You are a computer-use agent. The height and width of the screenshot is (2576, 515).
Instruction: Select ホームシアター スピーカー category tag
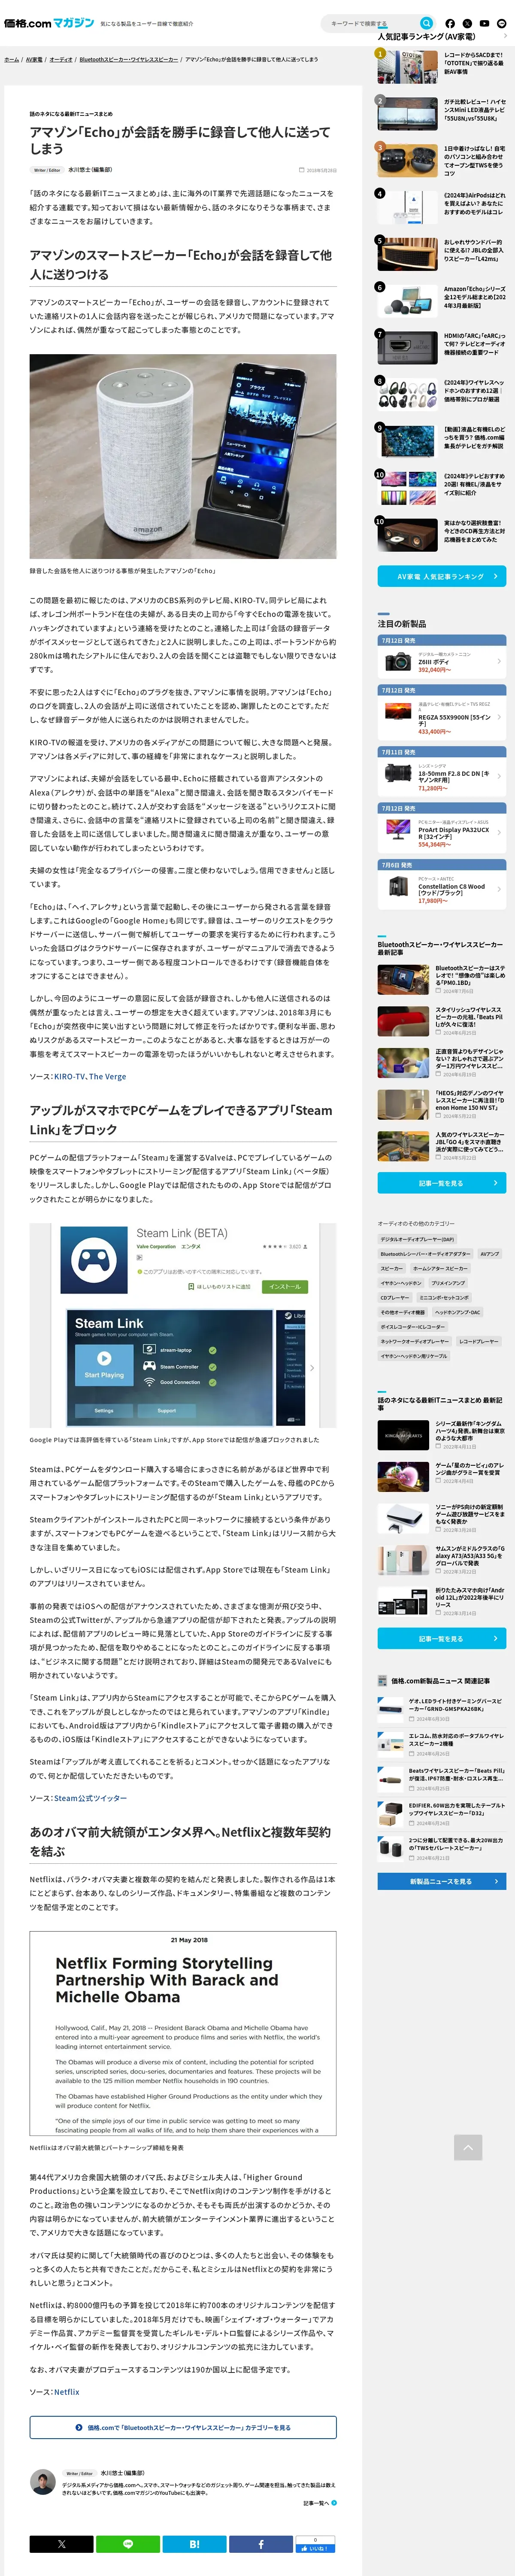[440, 1268]
